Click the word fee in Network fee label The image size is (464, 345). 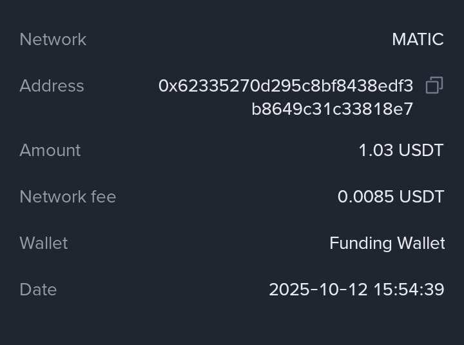(104, 197)
